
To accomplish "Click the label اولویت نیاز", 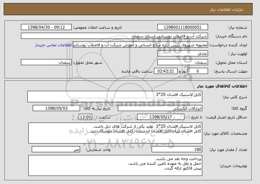I will pyautogui.click(x=237, y=54).
